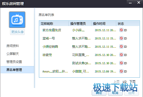Image resolution: width=143 pixels, height=97 pixels.
Task: Select the 黑名单管理 section
Action: point(17,70)
